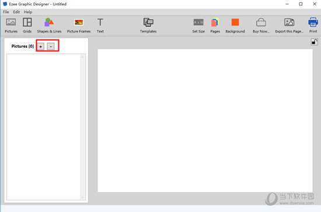Viewport: 321px width, 212px height.
Task: Open the Help menu
Action: click(28, 12)
